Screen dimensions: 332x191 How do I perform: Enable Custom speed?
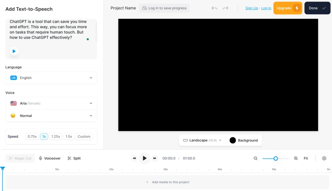point(84,136)
